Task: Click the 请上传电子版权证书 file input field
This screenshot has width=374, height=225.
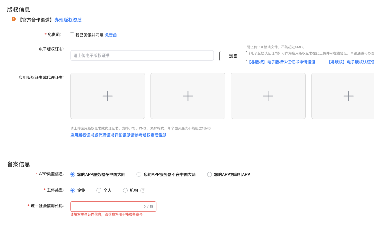Action: [x=142, y=55]
